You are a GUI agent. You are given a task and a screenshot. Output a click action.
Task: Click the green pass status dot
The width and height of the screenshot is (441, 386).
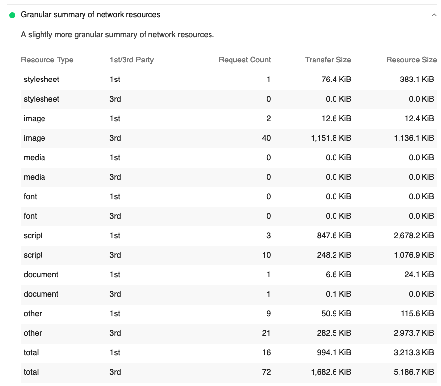point(12,15)
